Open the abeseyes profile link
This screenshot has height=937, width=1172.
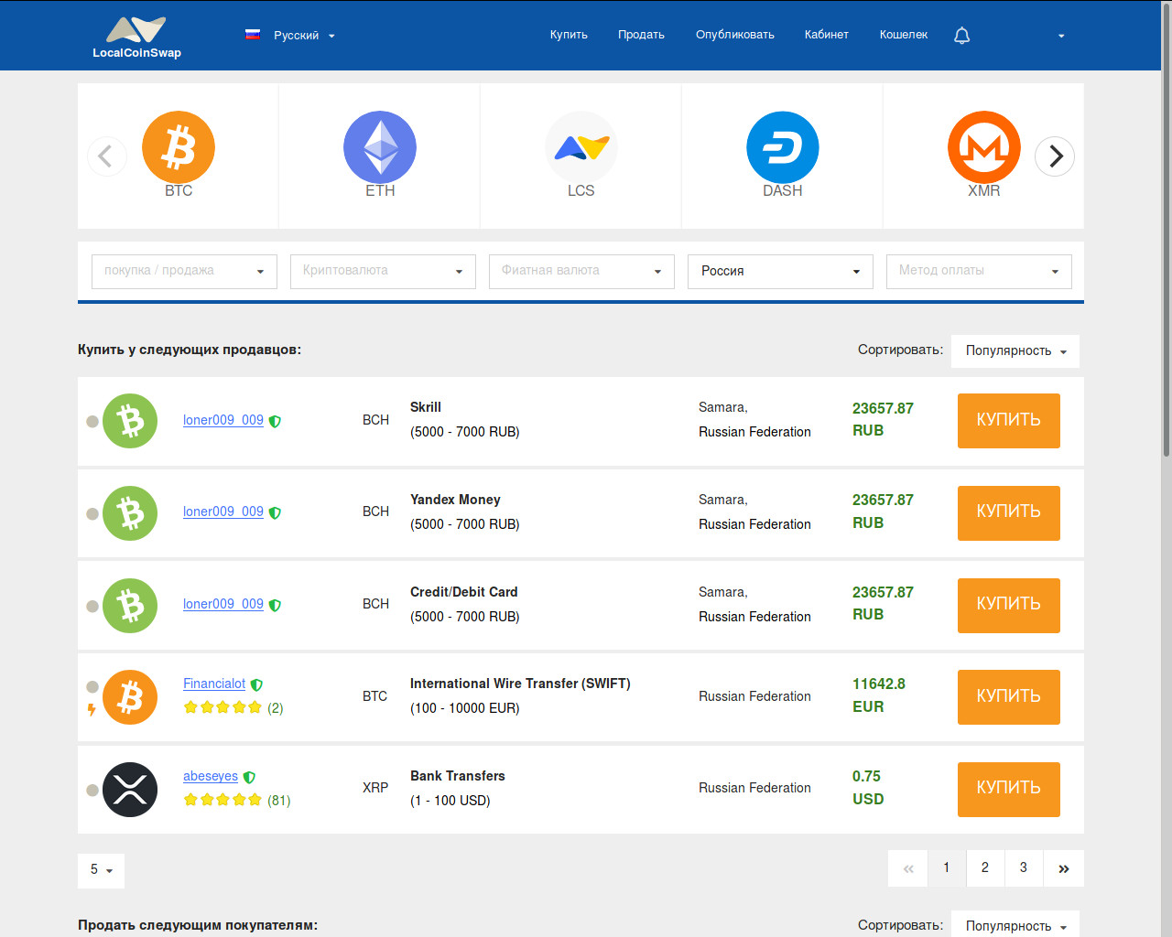211,776
